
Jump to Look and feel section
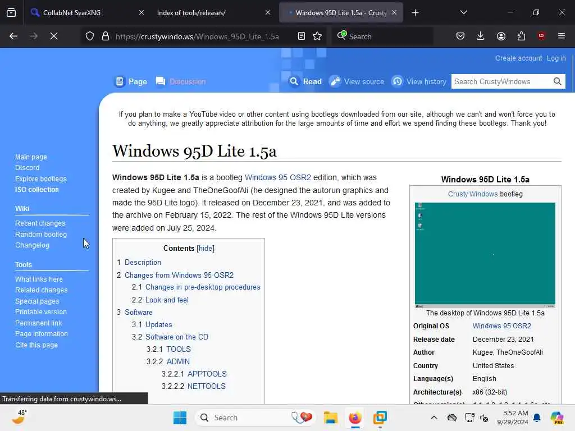click(x=167, y=300)
